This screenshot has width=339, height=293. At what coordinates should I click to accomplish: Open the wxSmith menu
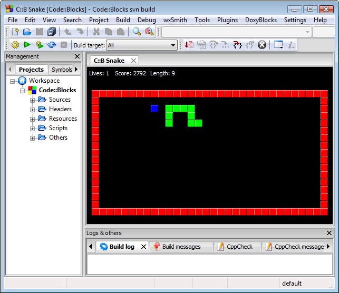point(176,20)
